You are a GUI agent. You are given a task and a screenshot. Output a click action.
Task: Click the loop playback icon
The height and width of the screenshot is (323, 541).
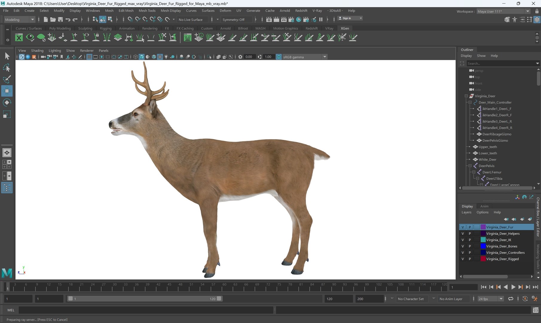point(511,298)
